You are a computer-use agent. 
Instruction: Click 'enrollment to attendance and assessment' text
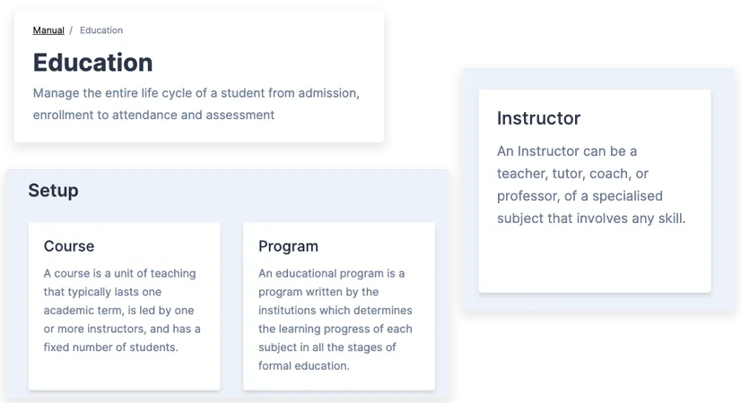click(x=153, y=115)
